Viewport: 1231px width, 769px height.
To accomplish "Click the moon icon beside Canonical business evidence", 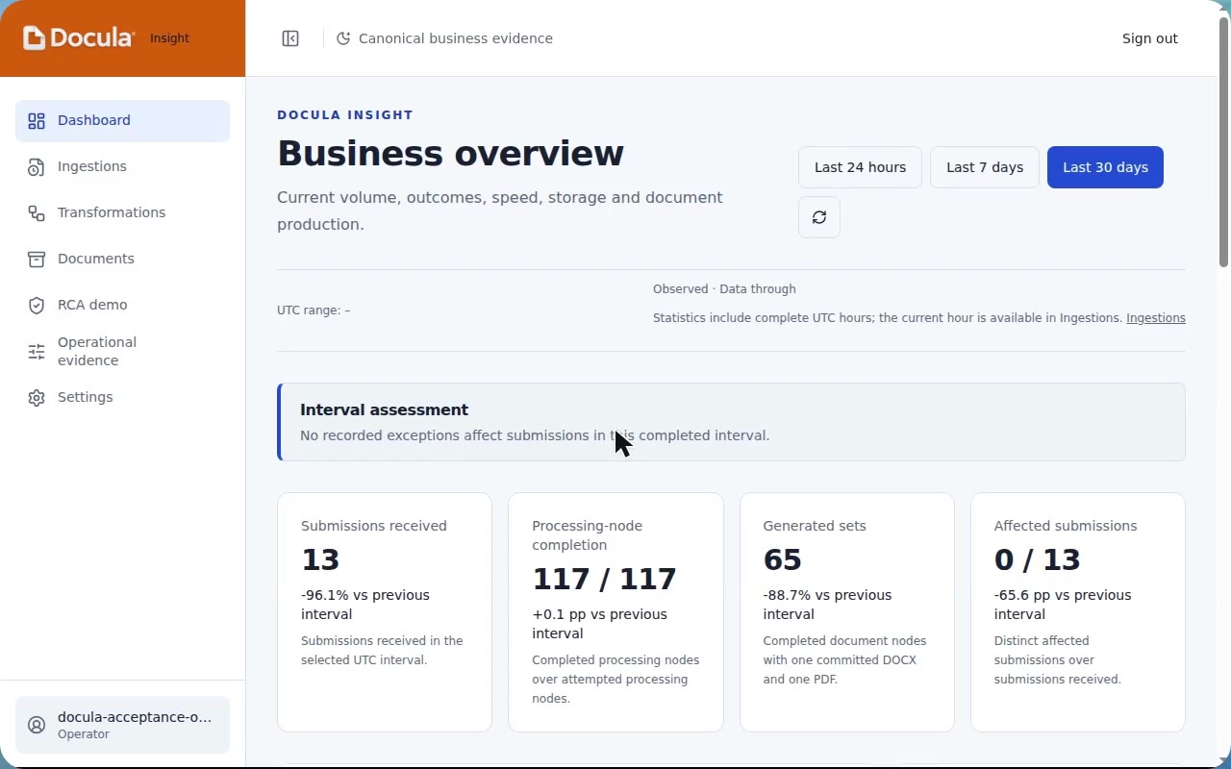I will (x=343, y=38).
